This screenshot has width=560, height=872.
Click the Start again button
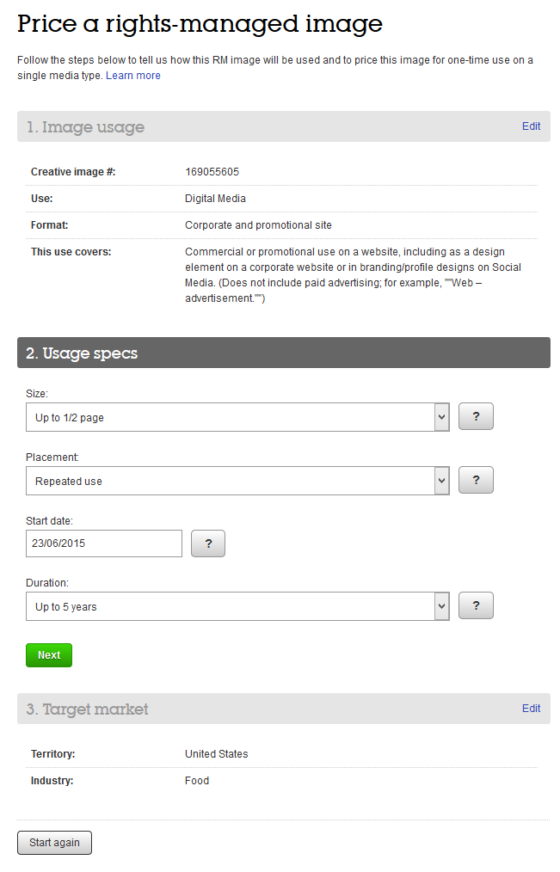(x=54, y=843)
